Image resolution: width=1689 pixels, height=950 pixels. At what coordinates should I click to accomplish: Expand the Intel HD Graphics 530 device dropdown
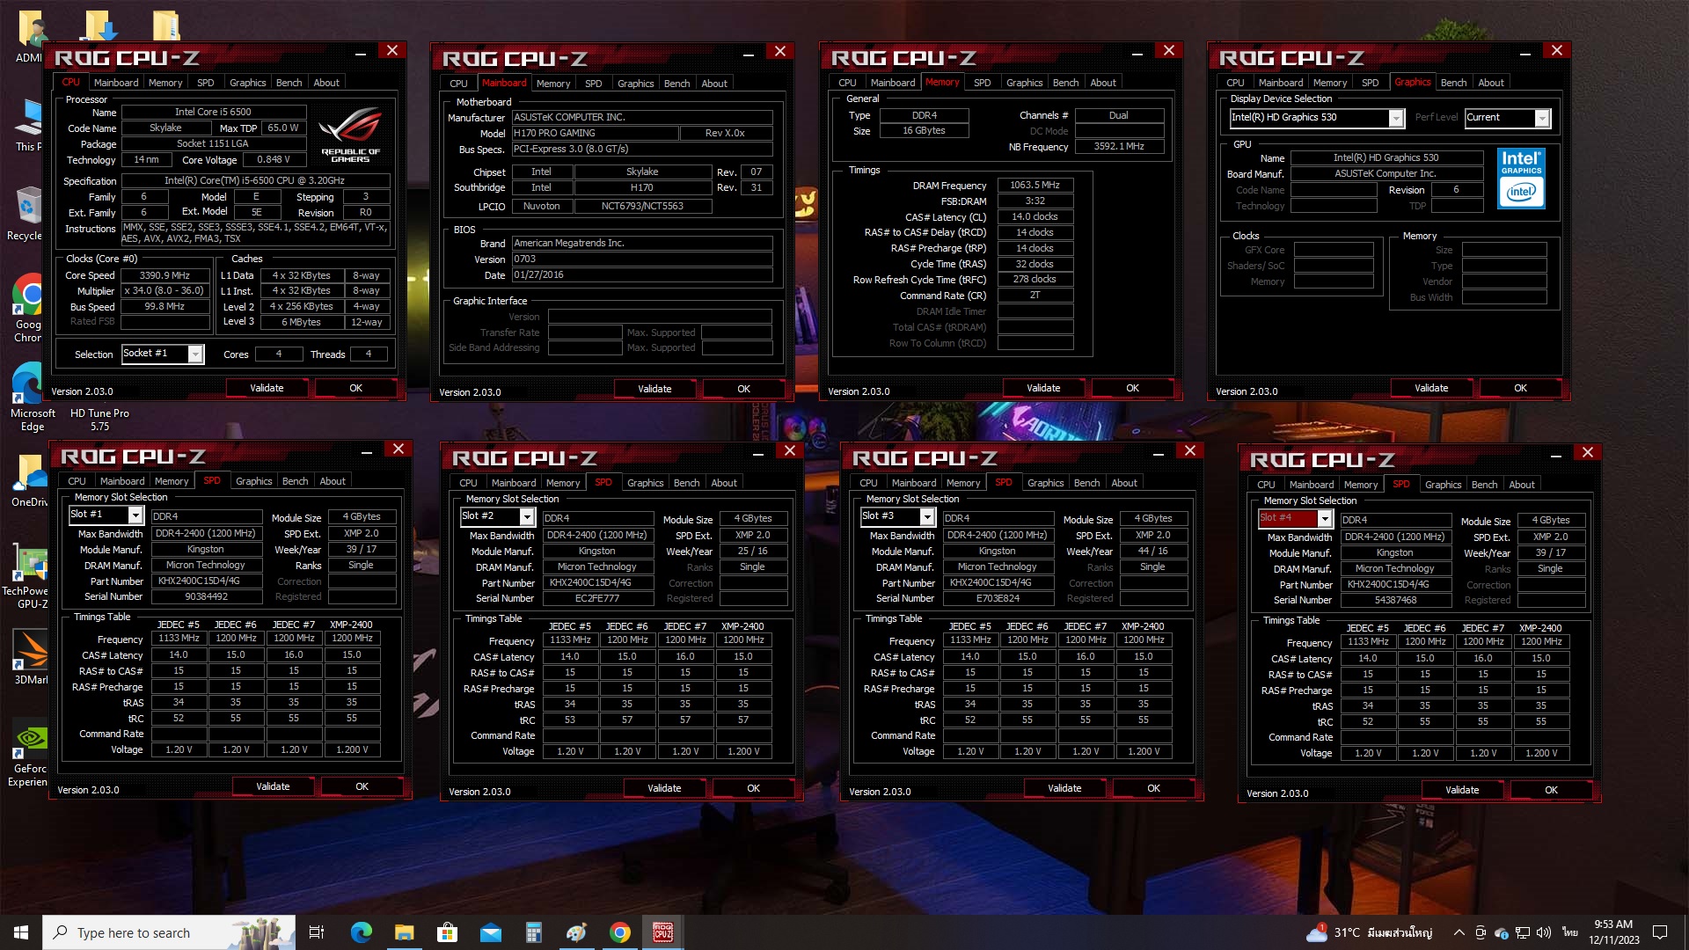(1395, 118)
